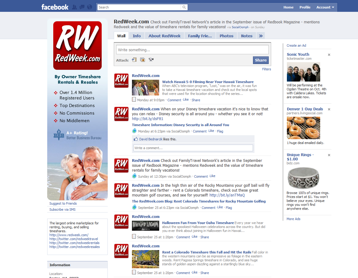Viewport: 358px width, 278px height.
Task: Like the Redbook Magazine post
Action: 212,176
